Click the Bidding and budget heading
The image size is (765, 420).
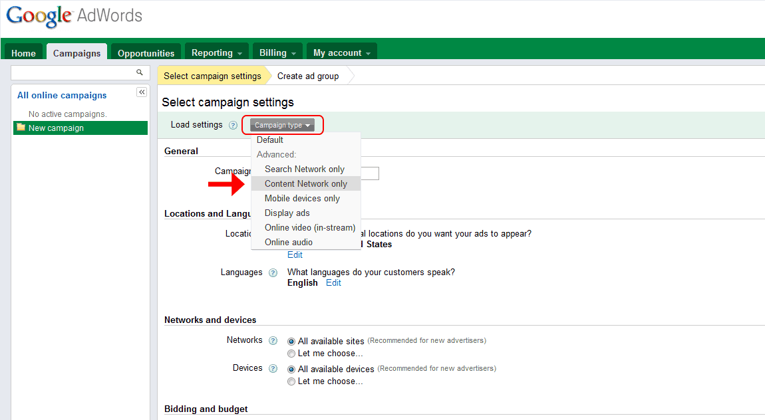[x=206, y=409]
